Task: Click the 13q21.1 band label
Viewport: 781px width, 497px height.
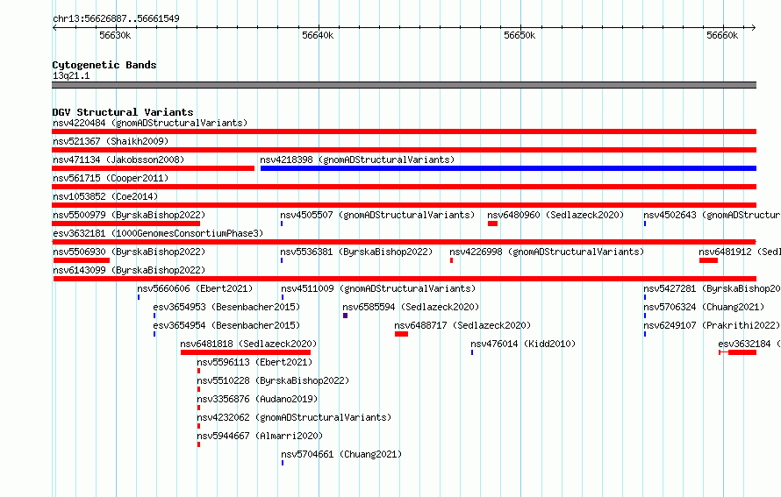Action: pyautogui.click(x=71, y=75)
